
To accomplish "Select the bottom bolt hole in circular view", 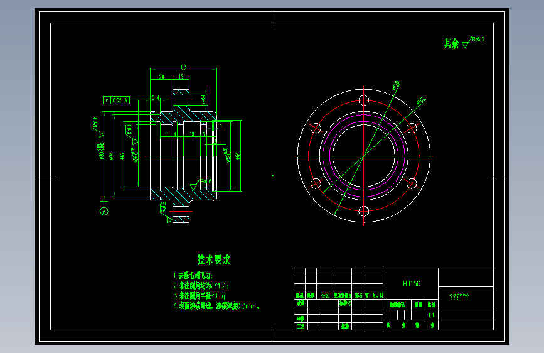I will point(363,211).
